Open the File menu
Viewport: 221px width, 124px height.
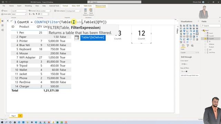pyautogui.click(x=4, y=6)
